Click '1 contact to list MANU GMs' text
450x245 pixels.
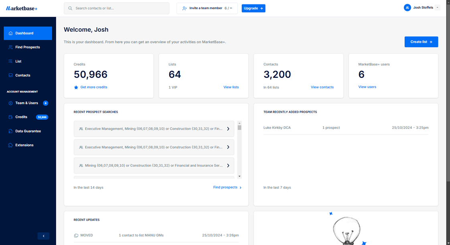[x=141, y=235]
